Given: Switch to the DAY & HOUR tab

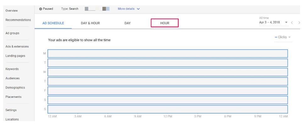Looking at the screenshot, I should [90, 23].
